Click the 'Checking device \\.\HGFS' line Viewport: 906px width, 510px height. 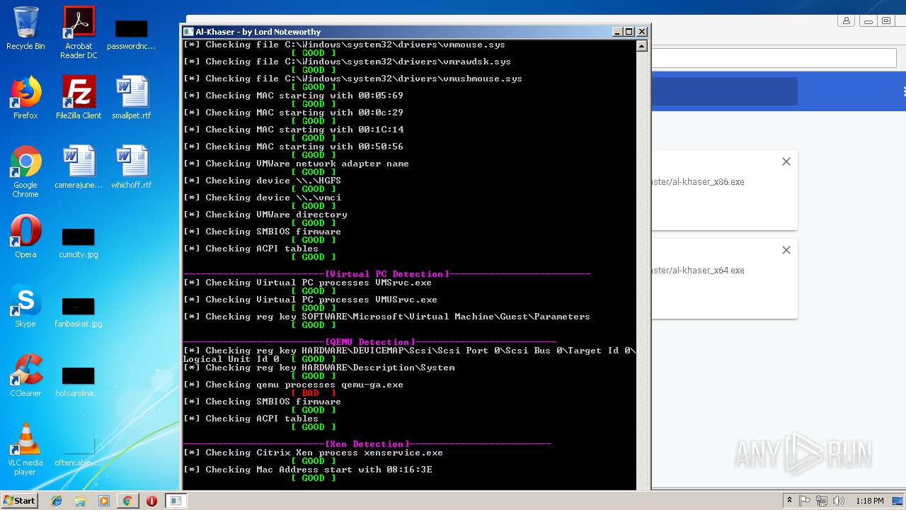[x=262, y=181]
